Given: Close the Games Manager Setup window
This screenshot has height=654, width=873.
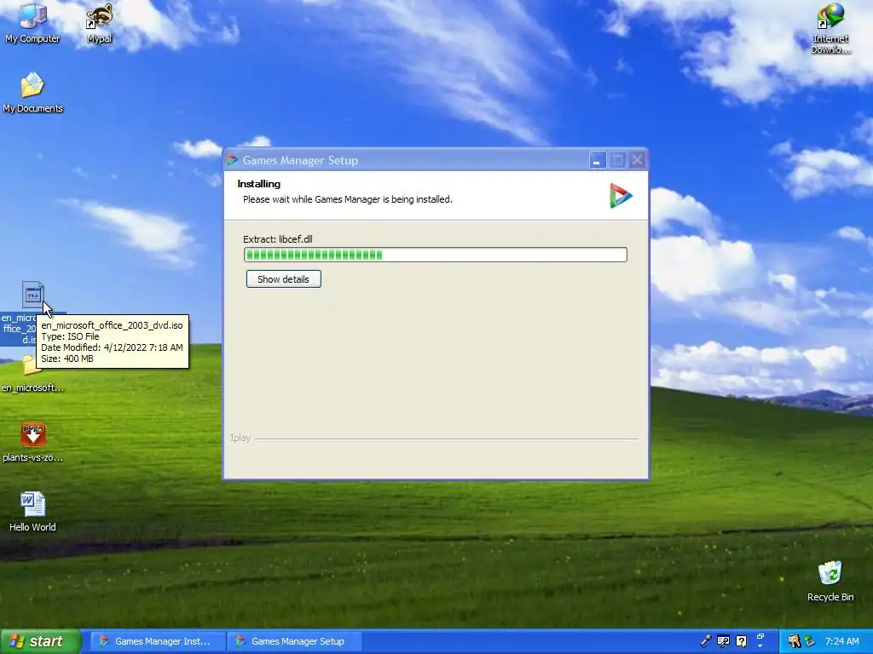Looking at the screenshot, I should click(x=637, y=160).
